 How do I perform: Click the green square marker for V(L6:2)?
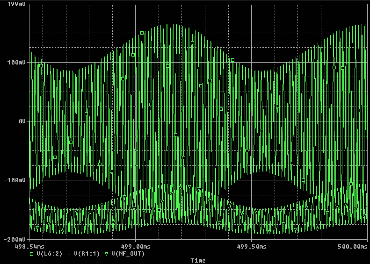(32, 254)
